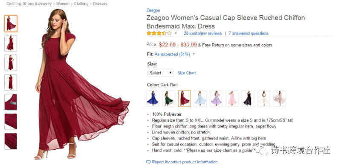Show the fabric tag close-up thumbnail

click(11, 102)
